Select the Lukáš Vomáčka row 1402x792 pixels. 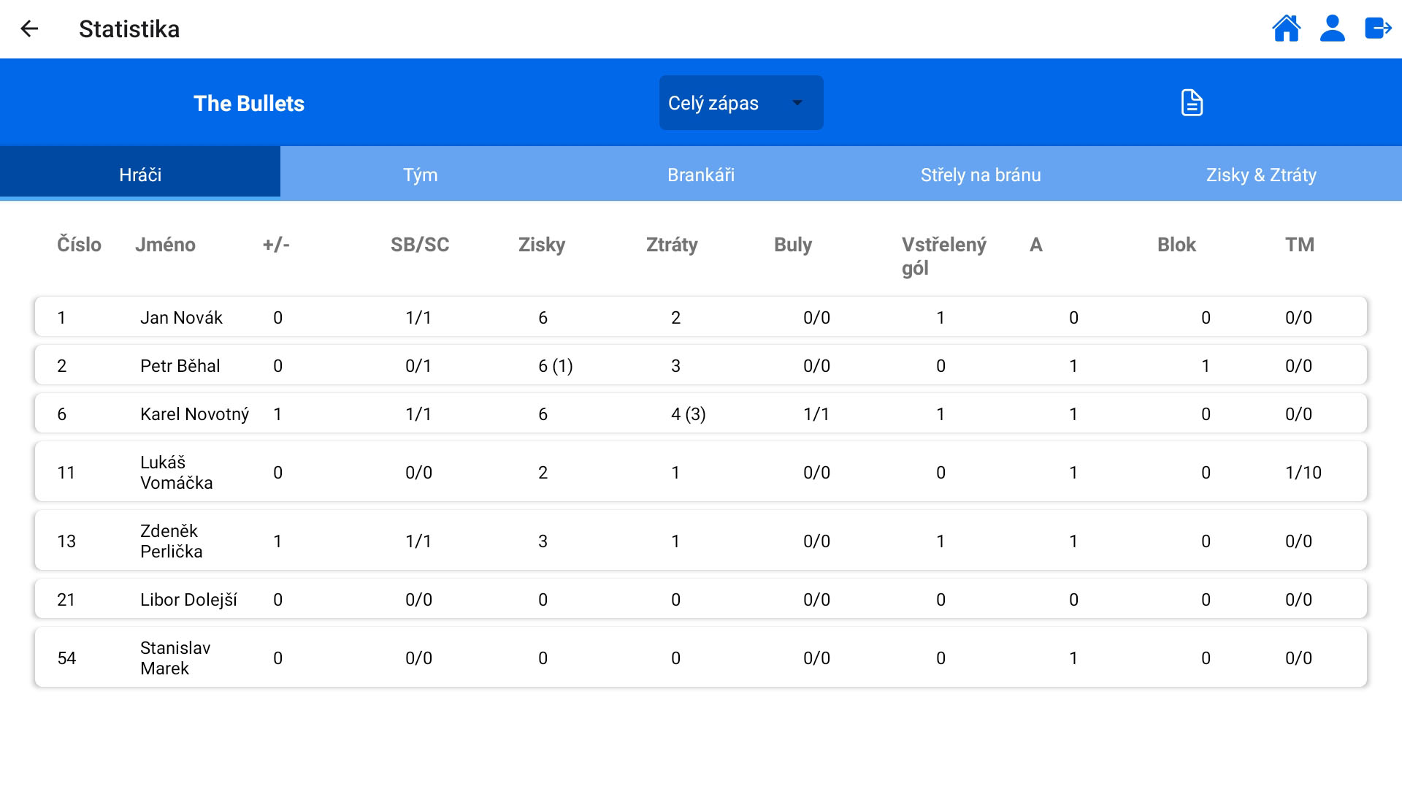[700, 472]
